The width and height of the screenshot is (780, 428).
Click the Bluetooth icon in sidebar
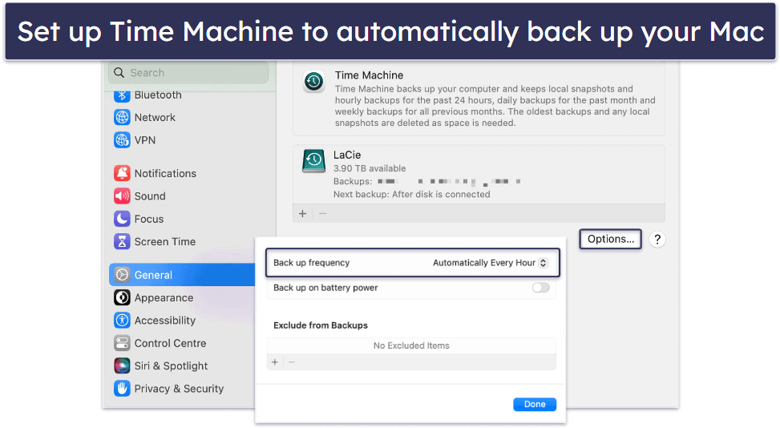click(122, 95)
